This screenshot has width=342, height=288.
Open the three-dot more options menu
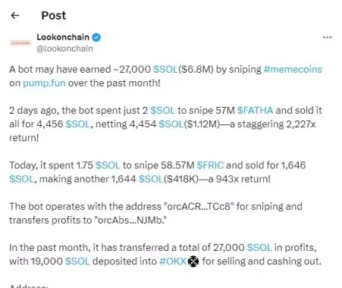click(x=327, y=37)
